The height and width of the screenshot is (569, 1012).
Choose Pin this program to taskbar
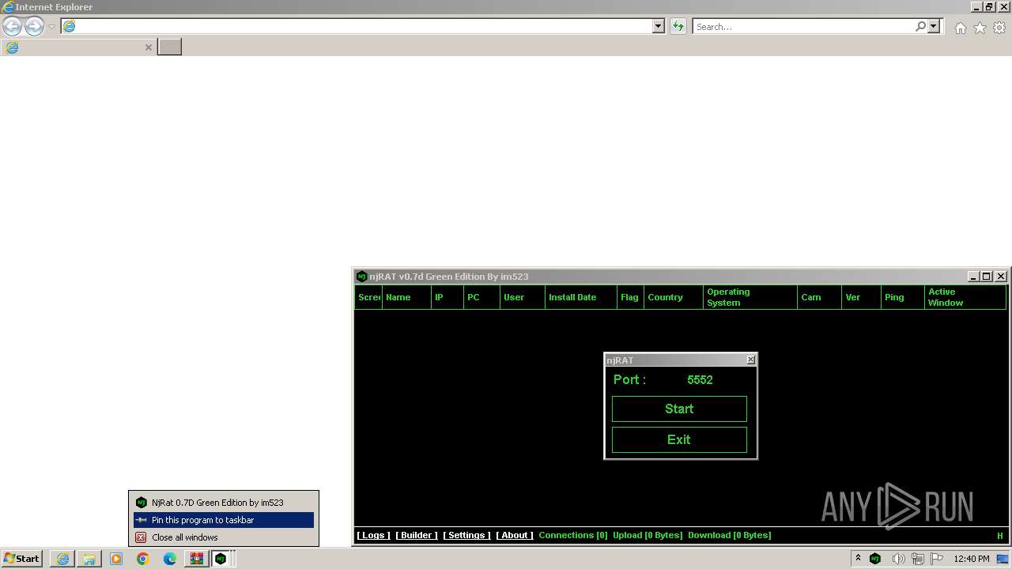coord(224,520)
